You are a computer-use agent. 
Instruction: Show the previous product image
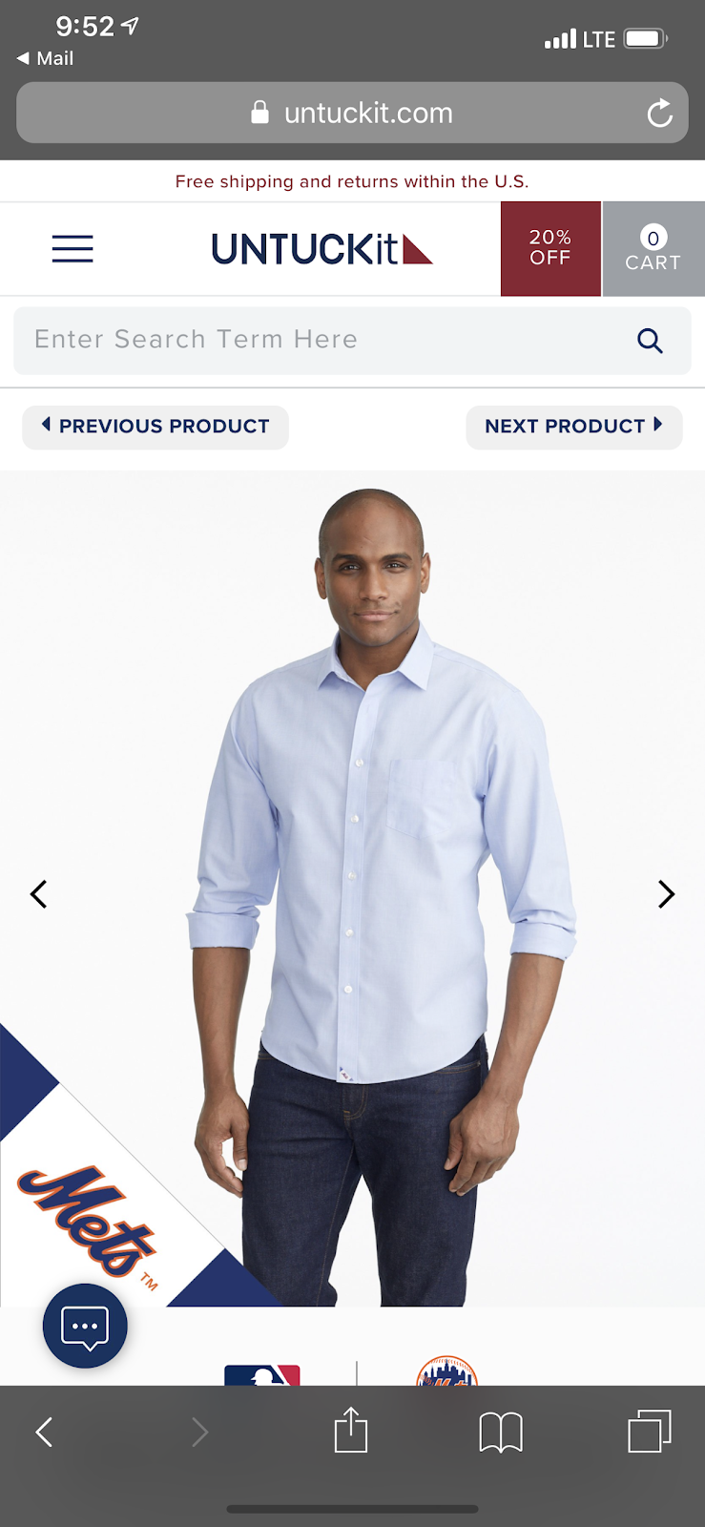[x=38, y=894]
